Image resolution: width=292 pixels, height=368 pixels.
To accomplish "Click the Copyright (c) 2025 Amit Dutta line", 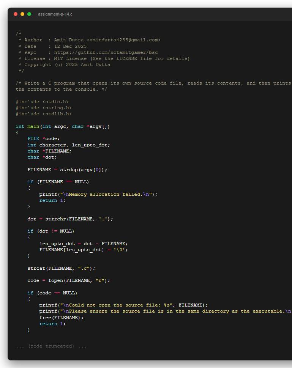I will pyautogui.click(x=65, y=65).
